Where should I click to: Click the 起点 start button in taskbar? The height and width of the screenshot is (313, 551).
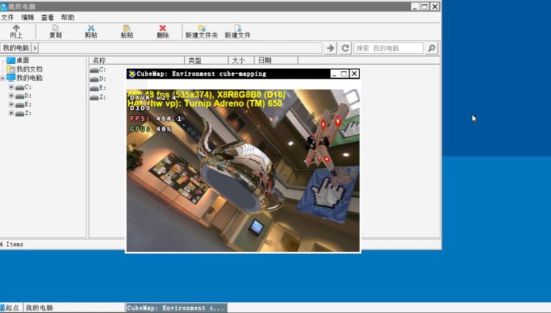(11, 308)
